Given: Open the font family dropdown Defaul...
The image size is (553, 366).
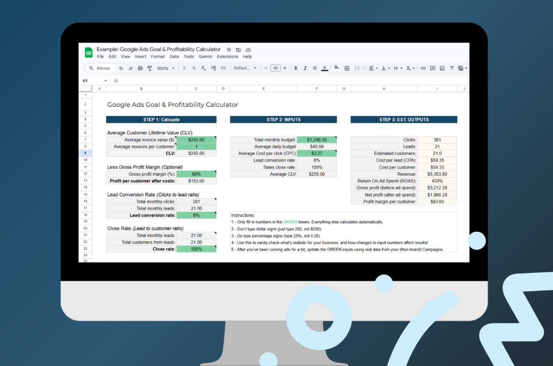Looking at the screenshot, I should [245, 68].
